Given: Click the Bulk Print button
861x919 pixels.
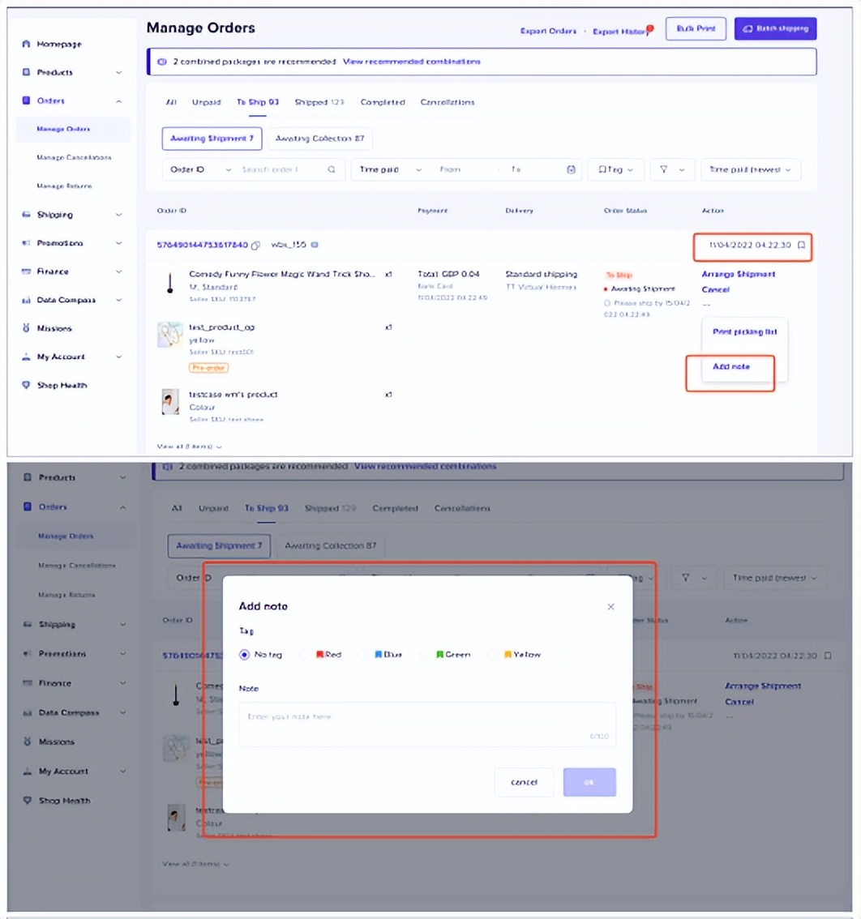Looking at the screenshot, I should coord(696,28).
